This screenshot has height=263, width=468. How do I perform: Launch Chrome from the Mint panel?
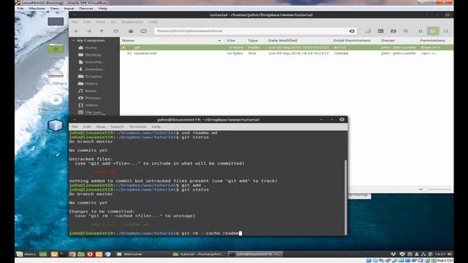click(72, 254)
